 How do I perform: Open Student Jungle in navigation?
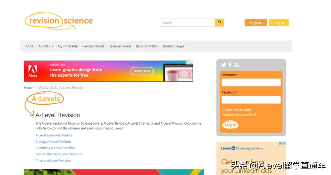click(x=173, y=46)
